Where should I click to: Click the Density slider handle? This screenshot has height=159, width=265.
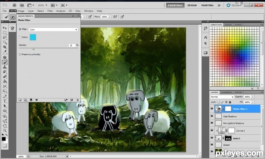point(34,49)
